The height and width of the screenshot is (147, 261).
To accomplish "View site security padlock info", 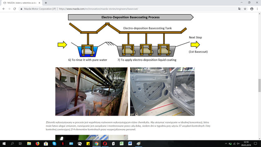I will [21, 9].
